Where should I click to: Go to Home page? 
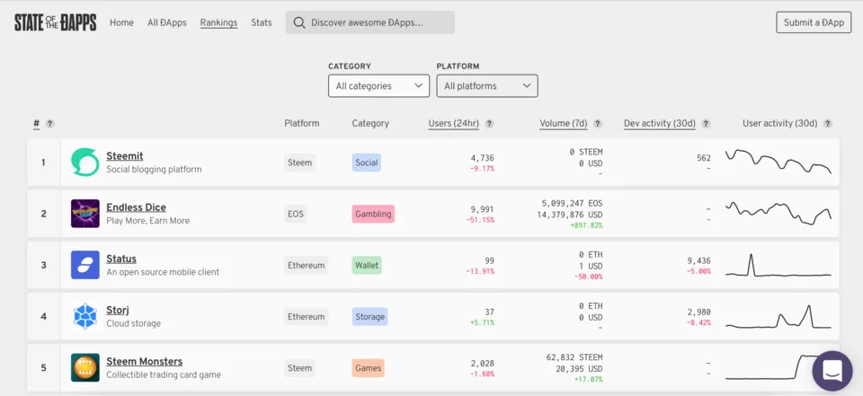pyautogui.click(x=121, y=22)
